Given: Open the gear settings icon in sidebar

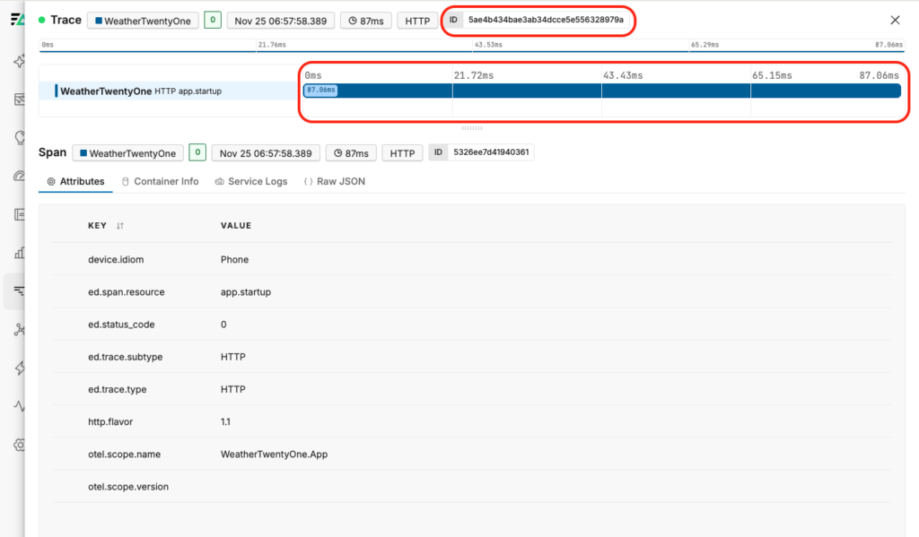Looking at the screenshot, I should point(18,445).
